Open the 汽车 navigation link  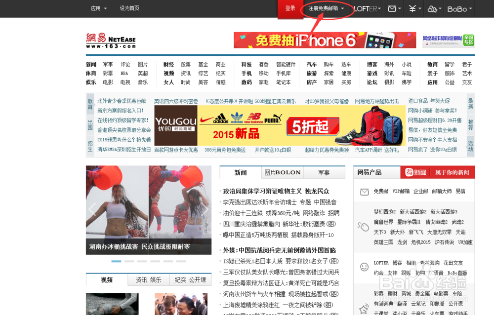312,65
